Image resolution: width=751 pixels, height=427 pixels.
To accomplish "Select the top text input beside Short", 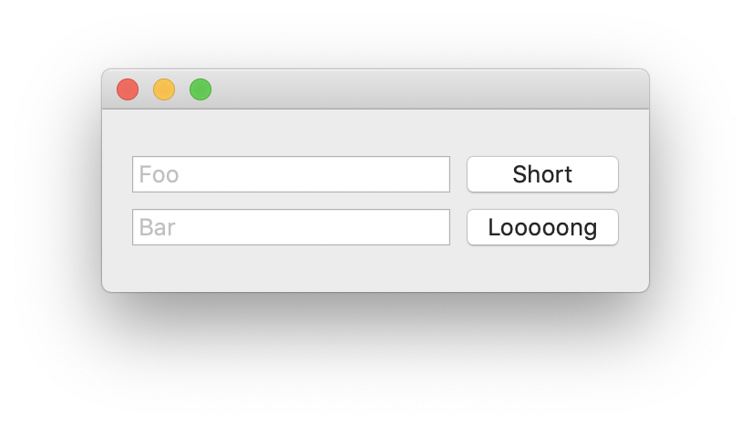I will [291, 174].
